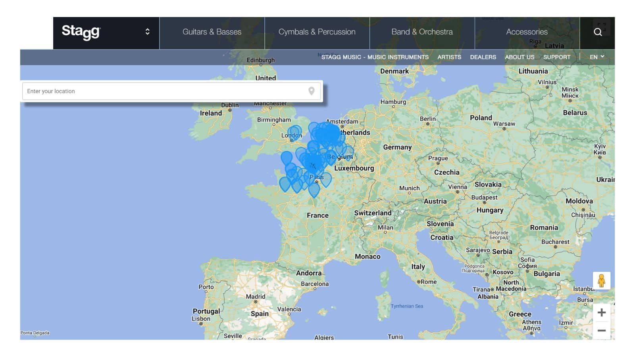
Task: Zoom in the map with plus button
Action: [601, 313]
